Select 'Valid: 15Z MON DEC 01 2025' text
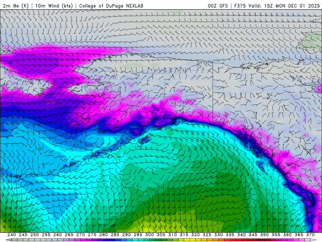The width and height of the screenshot is (322, 242). pyautogui.click(x=284, y=6)
